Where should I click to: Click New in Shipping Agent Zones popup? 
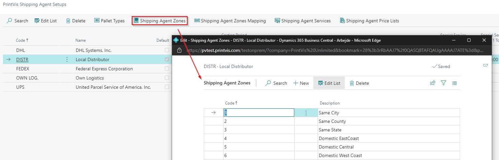(x=301, y=83)
